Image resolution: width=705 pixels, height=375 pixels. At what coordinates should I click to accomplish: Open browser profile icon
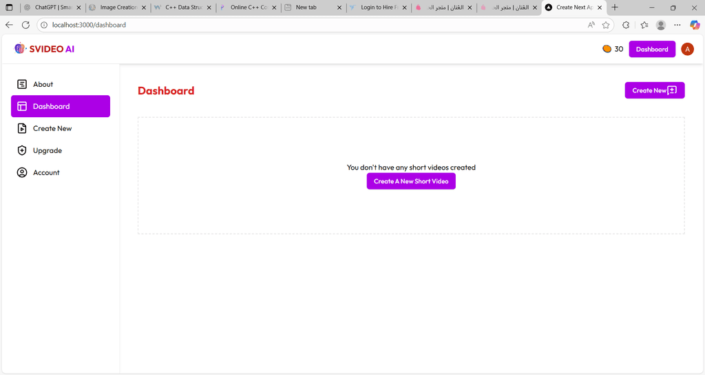(x=660, y=25)
